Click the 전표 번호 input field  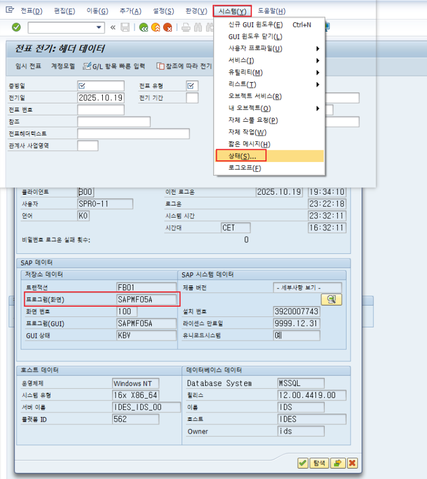click(x=101, y=110)
